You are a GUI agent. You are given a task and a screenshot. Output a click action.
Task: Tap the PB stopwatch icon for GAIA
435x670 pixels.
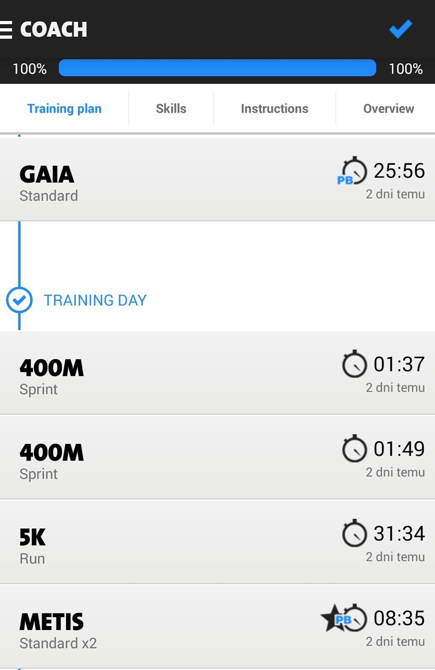point(352,171)
